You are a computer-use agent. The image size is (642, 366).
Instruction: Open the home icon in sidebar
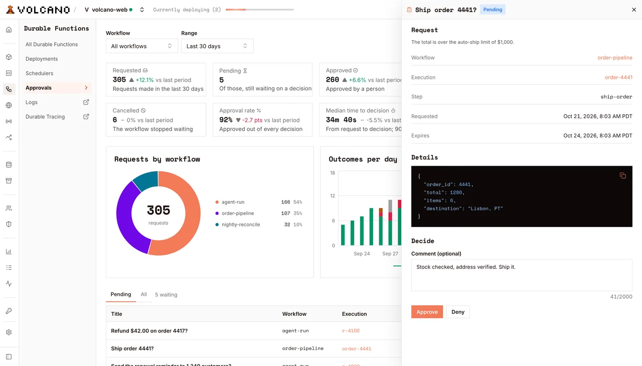(x=9, y=30)
